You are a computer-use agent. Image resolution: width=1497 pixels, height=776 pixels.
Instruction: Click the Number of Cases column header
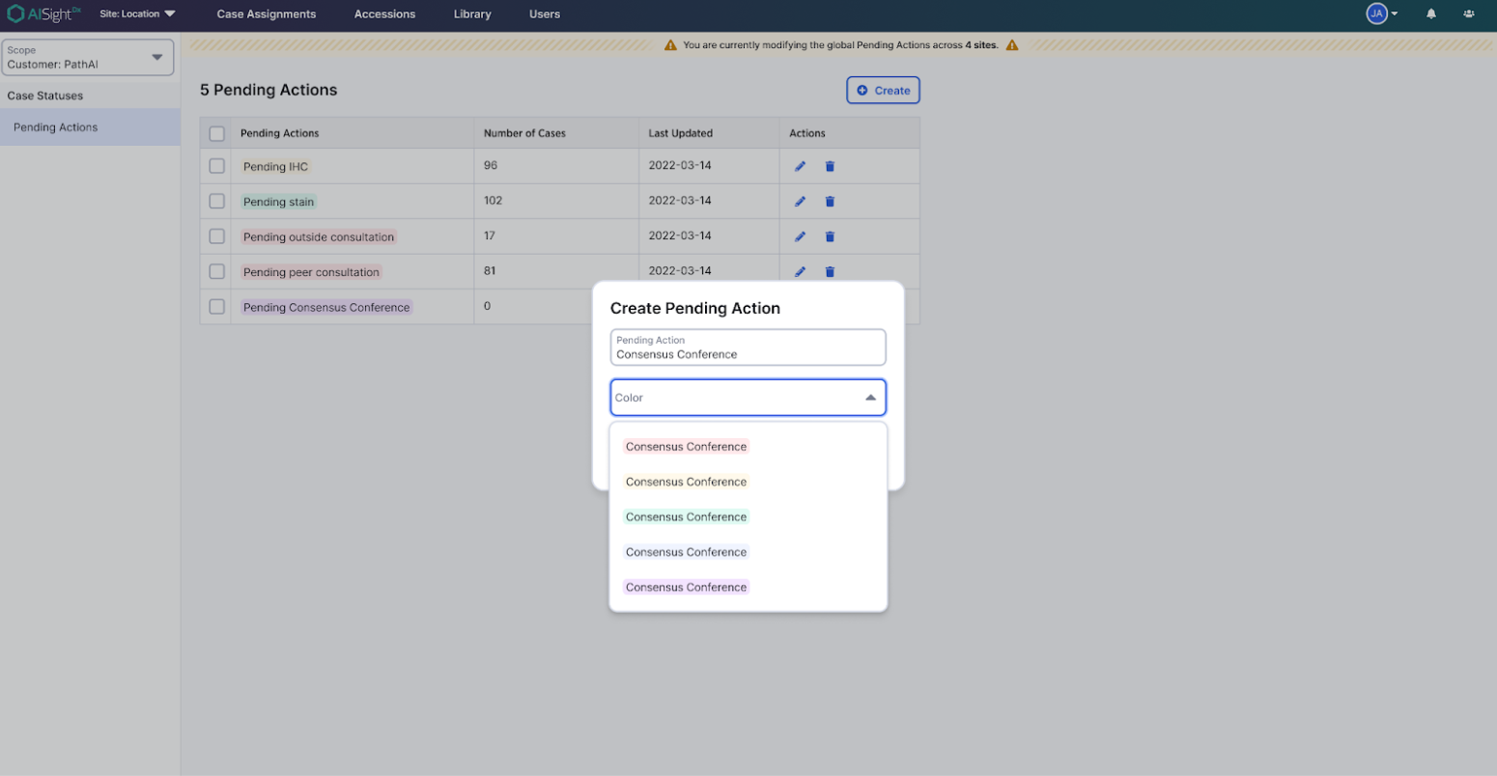click(524, 133)
